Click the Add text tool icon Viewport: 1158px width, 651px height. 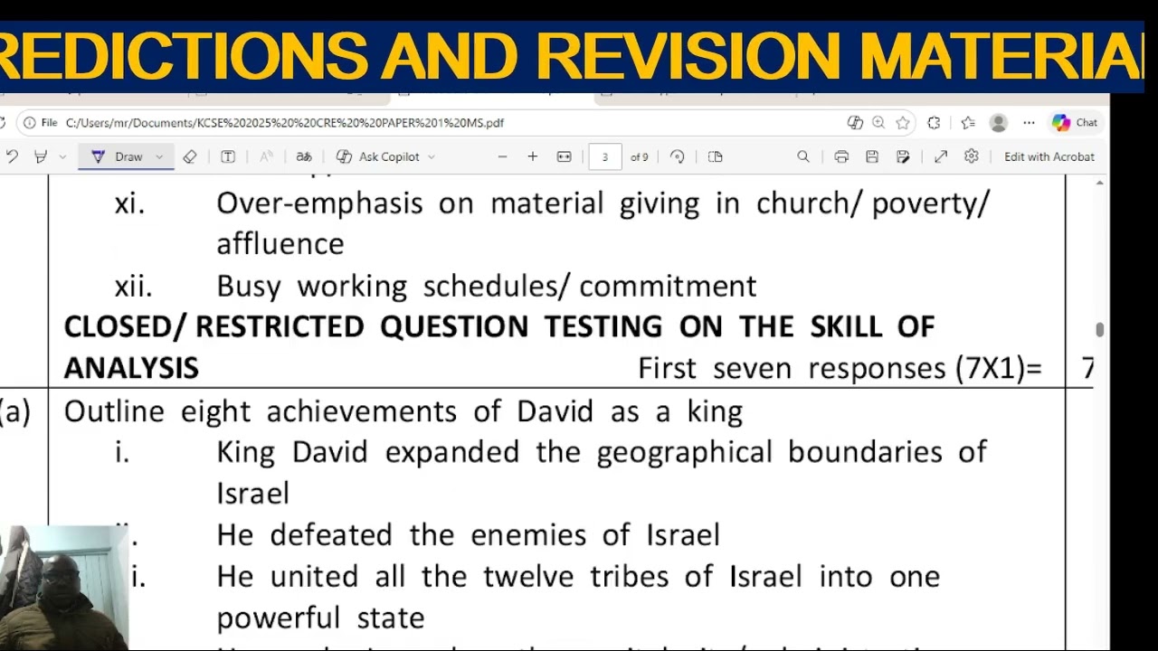(x=228, y=156)
